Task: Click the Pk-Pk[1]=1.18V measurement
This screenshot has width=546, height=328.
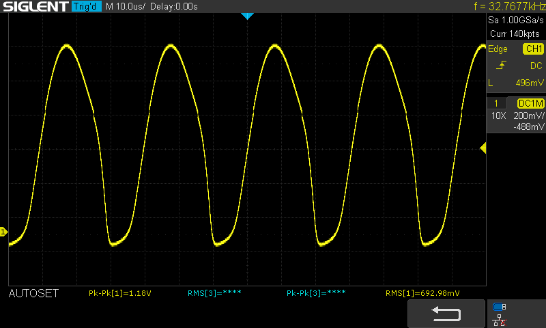Action: [x=120, y=294]
